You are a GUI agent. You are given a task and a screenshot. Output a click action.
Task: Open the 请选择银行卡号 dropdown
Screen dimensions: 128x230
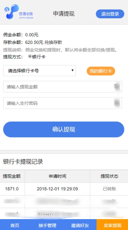point(39,71)
